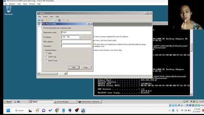This screenshot has width=204, height=115.
Task: Open the Action menu in DHCP window
Action: (45, 17)
